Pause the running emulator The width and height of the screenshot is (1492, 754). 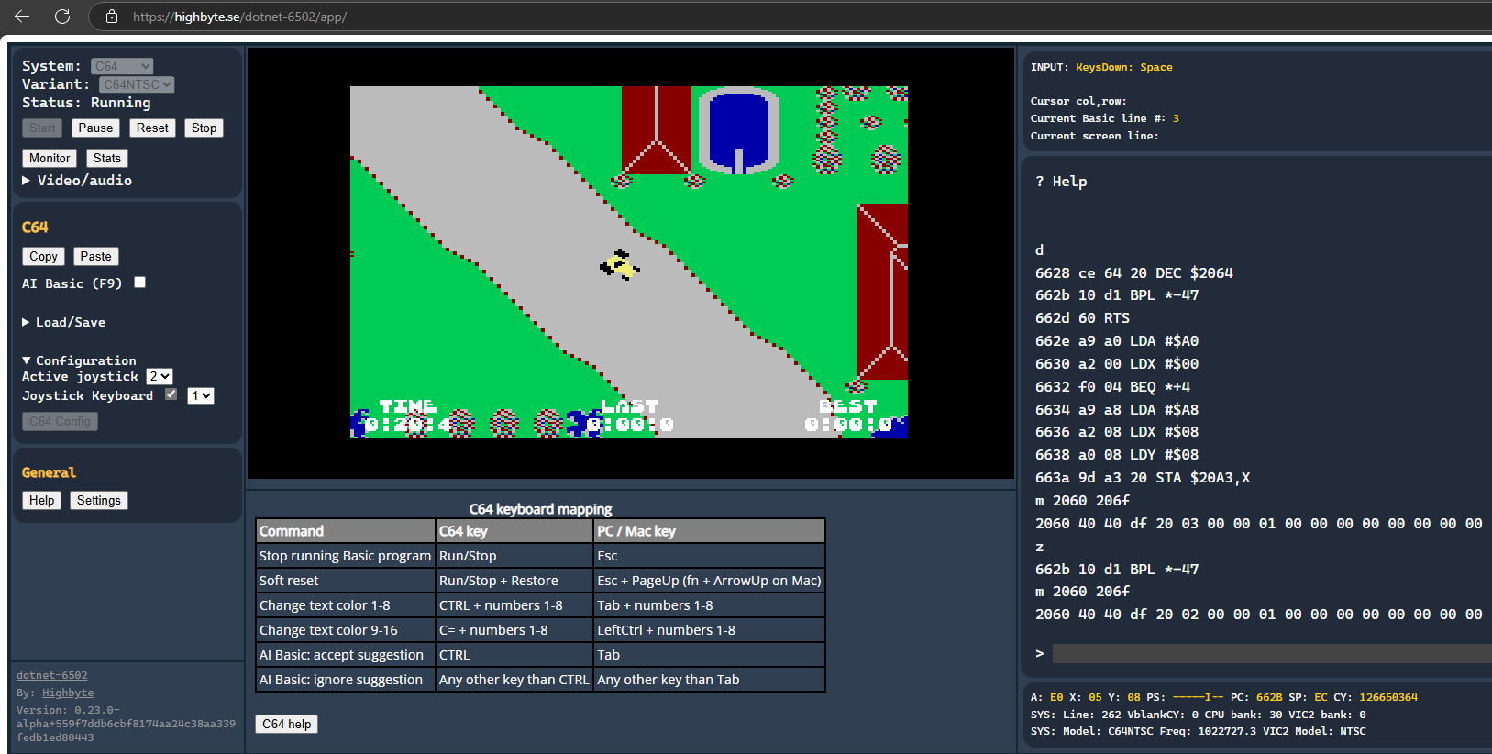coord(95,128)
